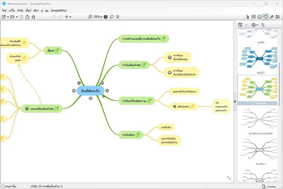
Task: Click the T text handle on central topic
Action: pyautogui.click(x=102, y=83)
